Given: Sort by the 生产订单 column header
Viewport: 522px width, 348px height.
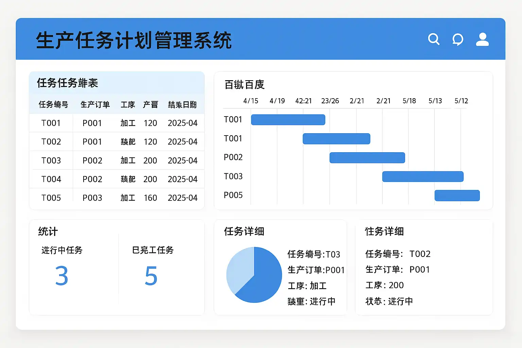Looking at the screenshot, I should click(95, 105).
